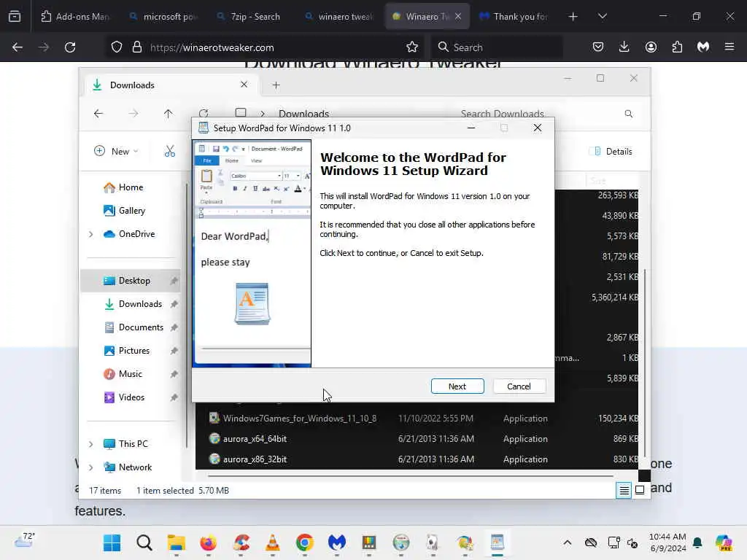Add new tab in File Explorer
This screenshot has width=747, height=560.
coord(276,85)
